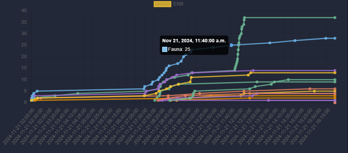The width and height of the screenshot is (348, 153).
Task: Click the y-axis label 25
Action: click(x=24, y=45)
